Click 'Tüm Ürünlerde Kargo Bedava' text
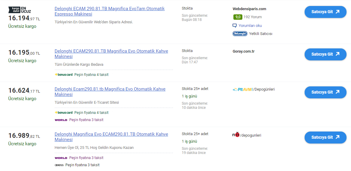 click(x=79, y=65)
